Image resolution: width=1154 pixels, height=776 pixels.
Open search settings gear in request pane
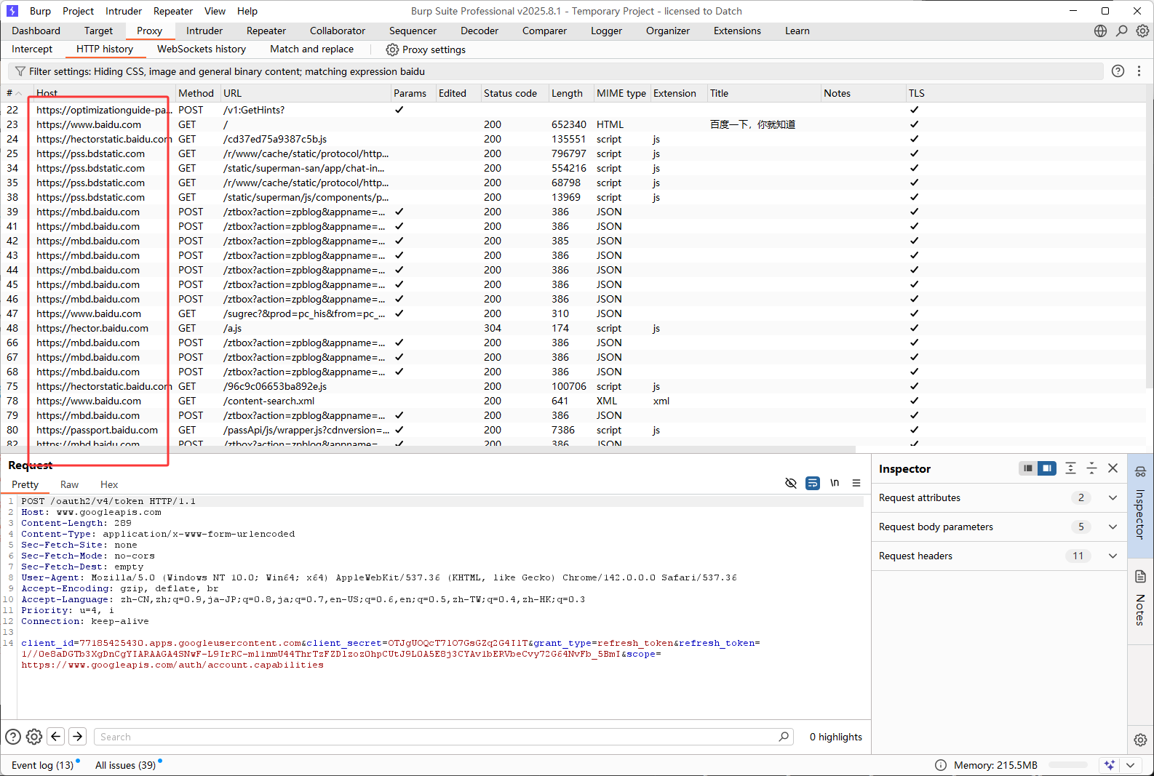(x=34, y=737)
